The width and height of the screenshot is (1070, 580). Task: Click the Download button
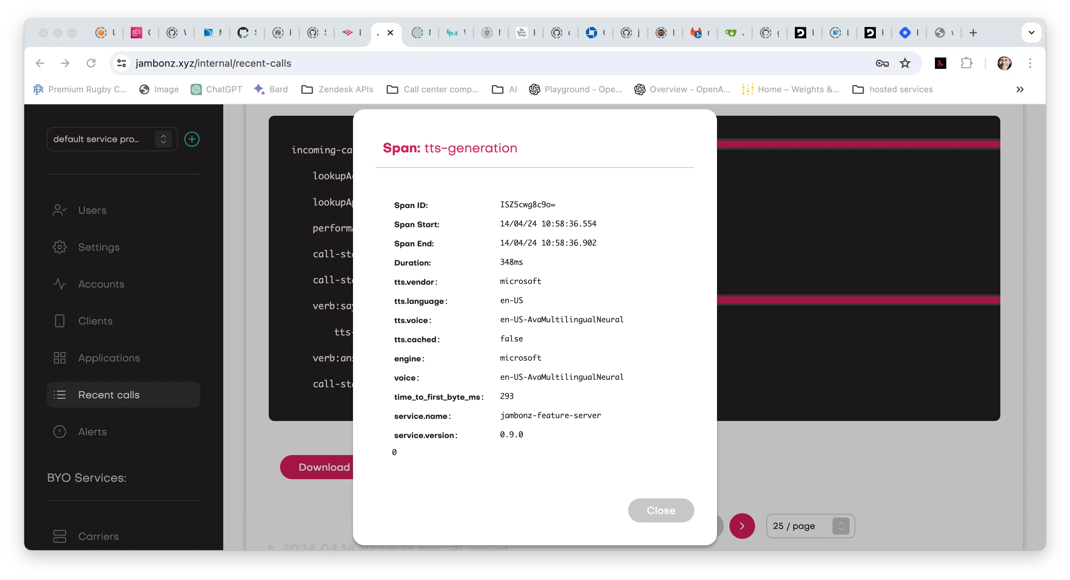tap(317, 467)
